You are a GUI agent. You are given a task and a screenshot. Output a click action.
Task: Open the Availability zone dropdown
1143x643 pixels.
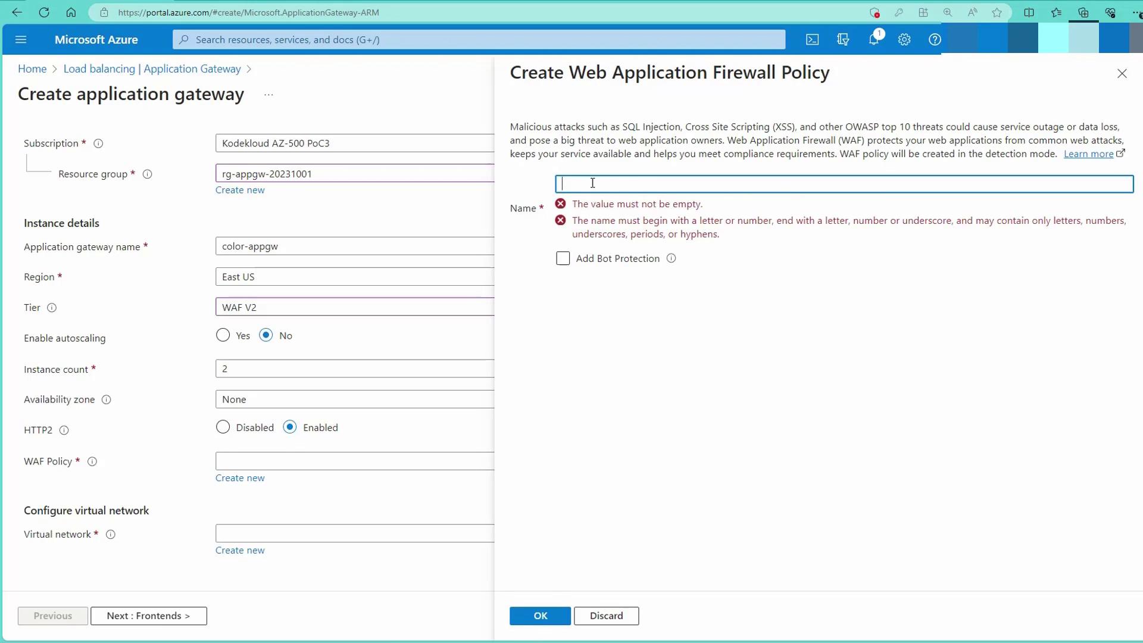(x=355, y=399)
